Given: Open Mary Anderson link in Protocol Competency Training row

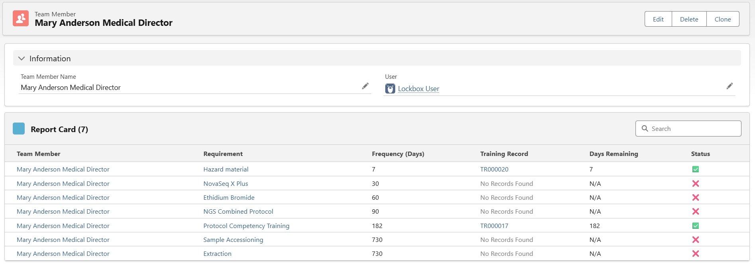Looking at the screenshot, I should tap(63, 226).
